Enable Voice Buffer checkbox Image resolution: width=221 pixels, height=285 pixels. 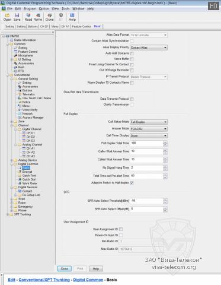click(132, 59)
